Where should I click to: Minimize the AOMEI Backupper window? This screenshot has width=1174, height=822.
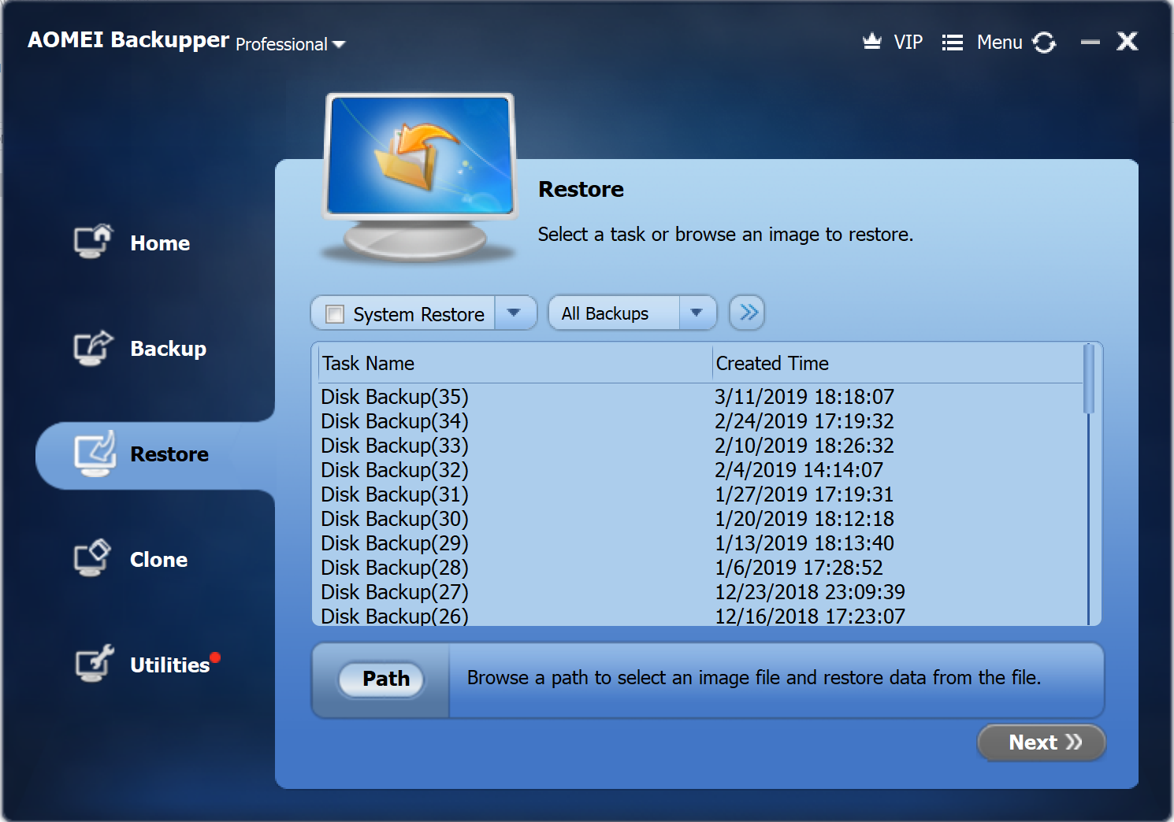[x=1090, y=42]
